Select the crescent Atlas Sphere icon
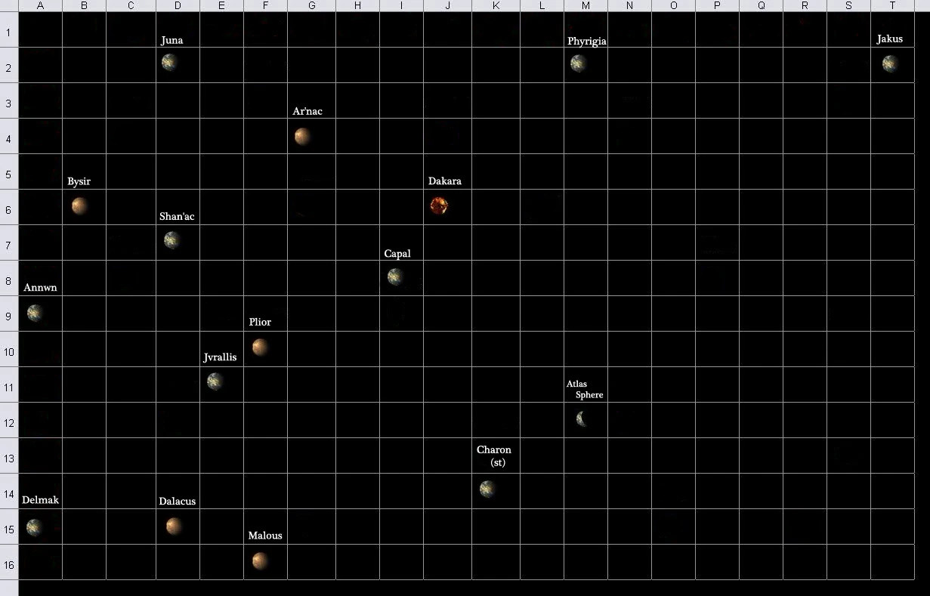The width and height of the screenshot is (930, 596). pos(582,418)
